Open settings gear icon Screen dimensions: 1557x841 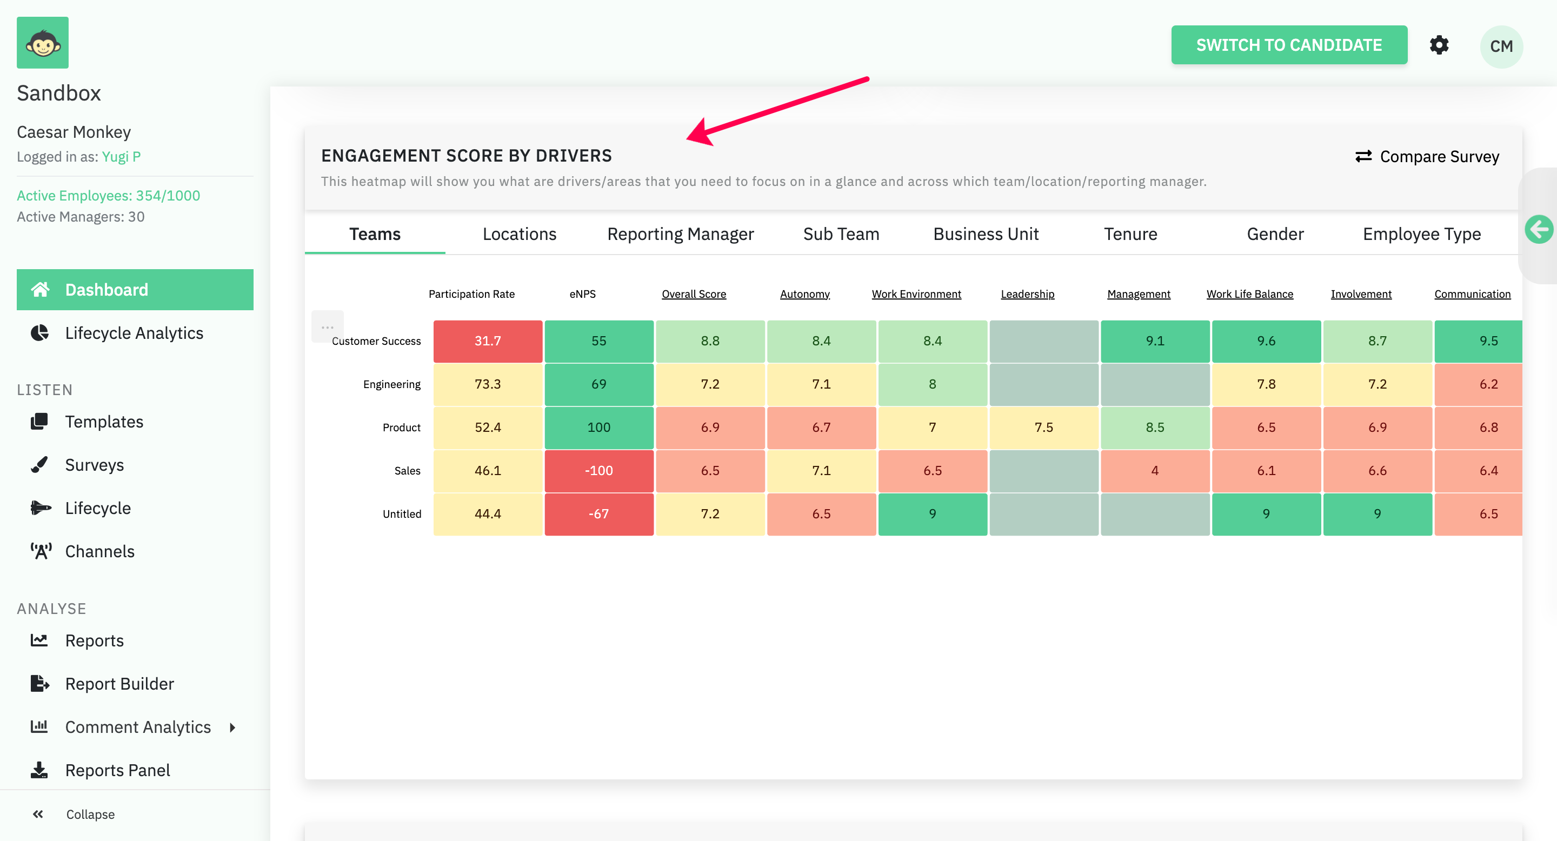pyautogui.click(x=1439, y=45)
